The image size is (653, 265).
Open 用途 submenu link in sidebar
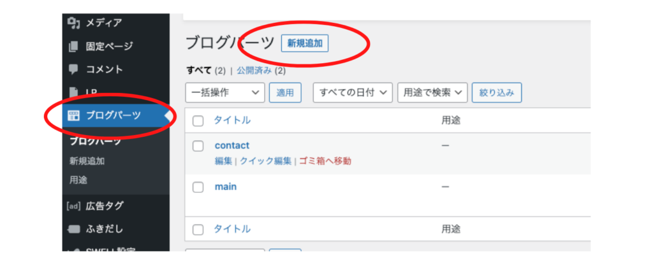(x=78, y=180)
